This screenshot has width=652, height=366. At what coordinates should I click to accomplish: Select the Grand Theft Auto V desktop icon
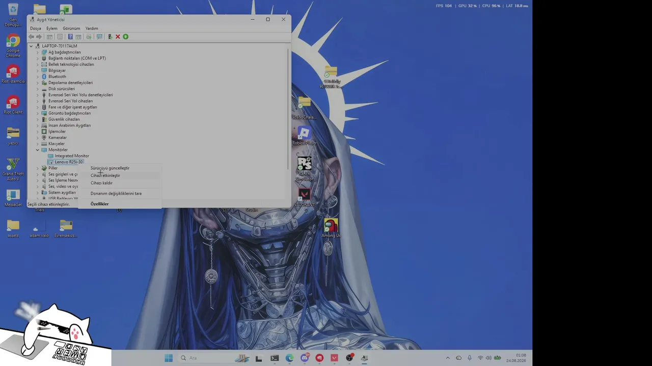13,169
